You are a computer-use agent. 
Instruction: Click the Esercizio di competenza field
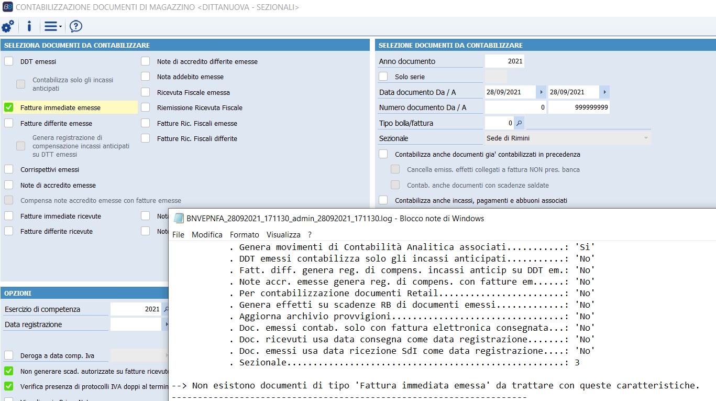(x=136, y=309)
